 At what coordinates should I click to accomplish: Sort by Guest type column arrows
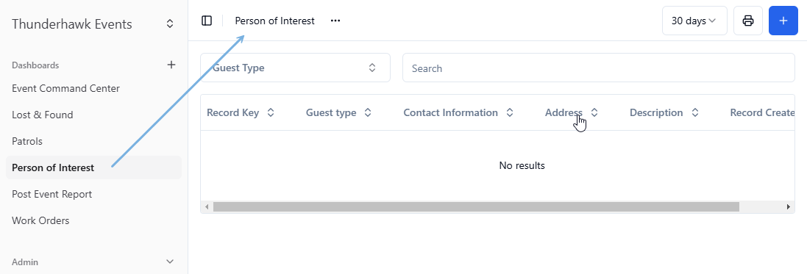(x=368, y=112)
